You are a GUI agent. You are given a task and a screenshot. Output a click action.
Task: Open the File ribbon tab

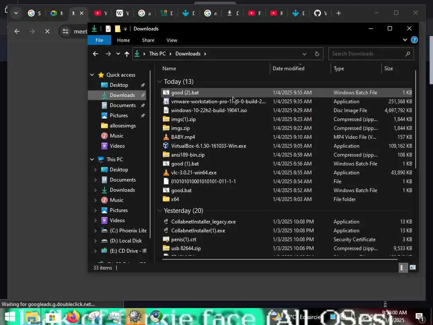pyautogui.click(x=99, y=40)
